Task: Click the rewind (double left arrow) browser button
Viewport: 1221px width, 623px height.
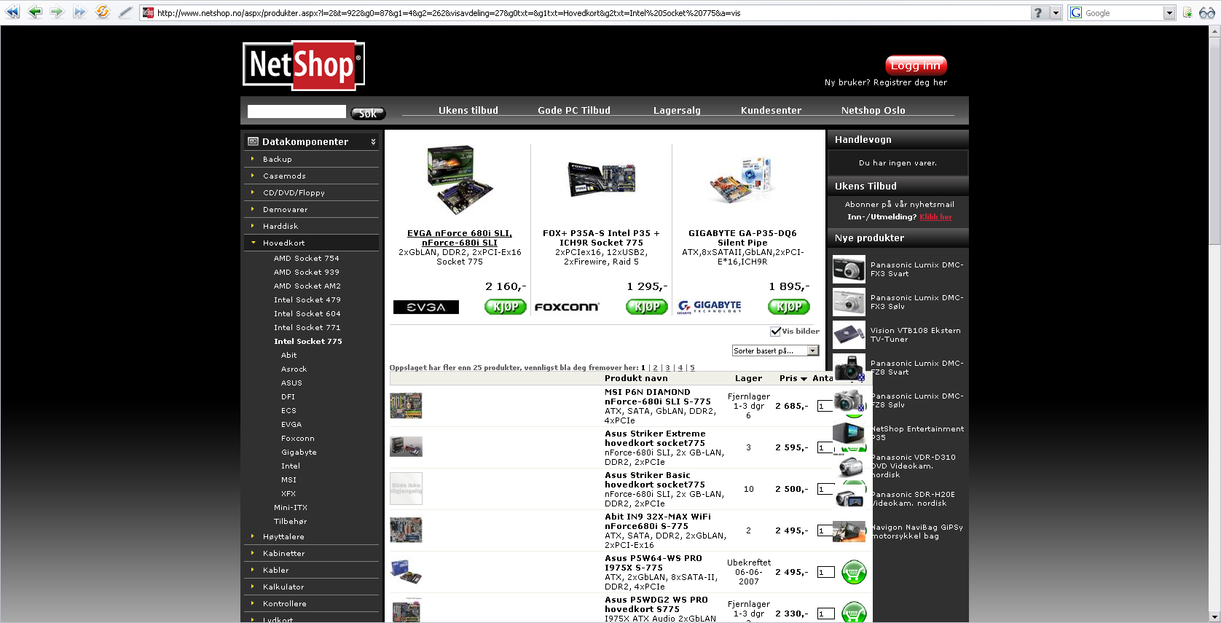Action: pos(12,12)
